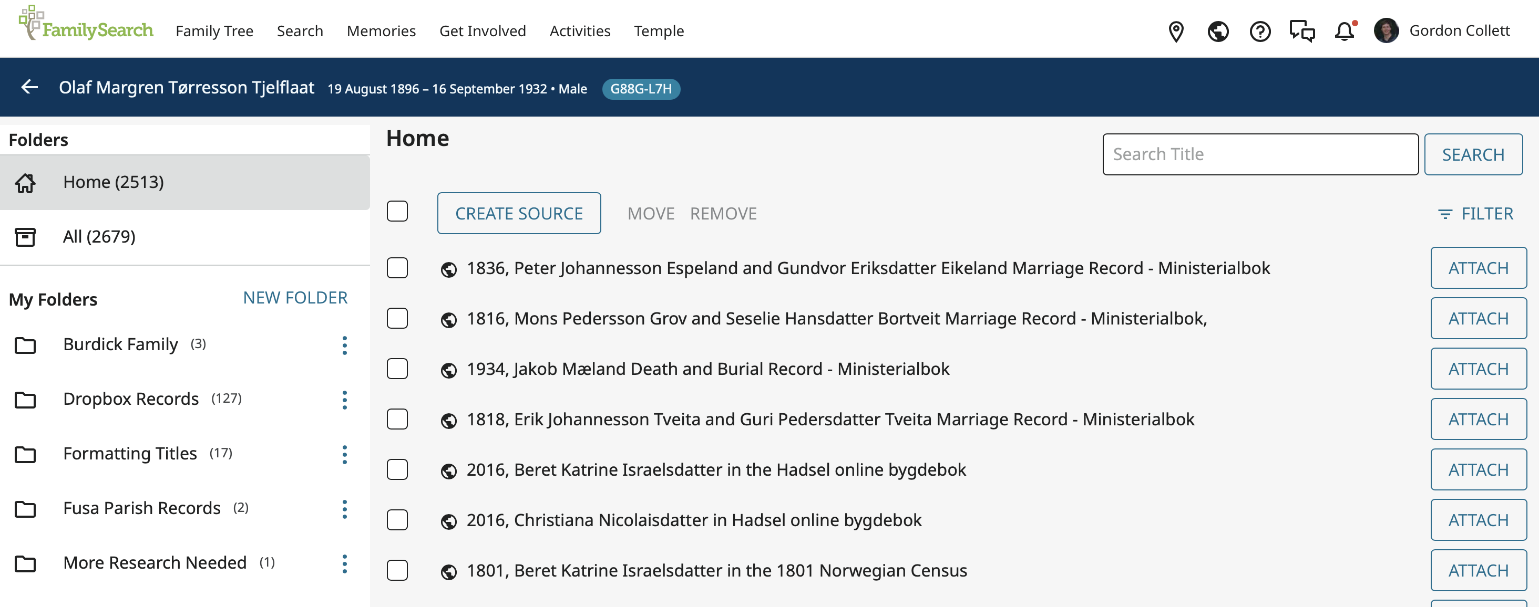Select the Home (2513) folder

coord(184,183)
